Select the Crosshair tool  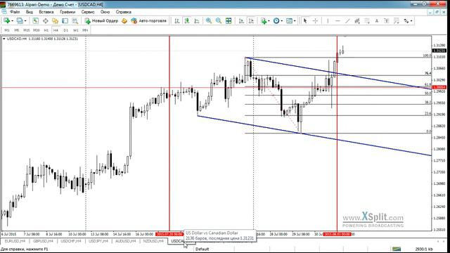(315, 20)
